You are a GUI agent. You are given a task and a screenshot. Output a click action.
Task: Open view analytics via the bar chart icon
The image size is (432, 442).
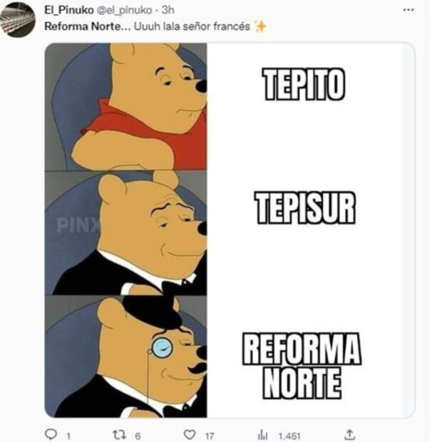262,435
